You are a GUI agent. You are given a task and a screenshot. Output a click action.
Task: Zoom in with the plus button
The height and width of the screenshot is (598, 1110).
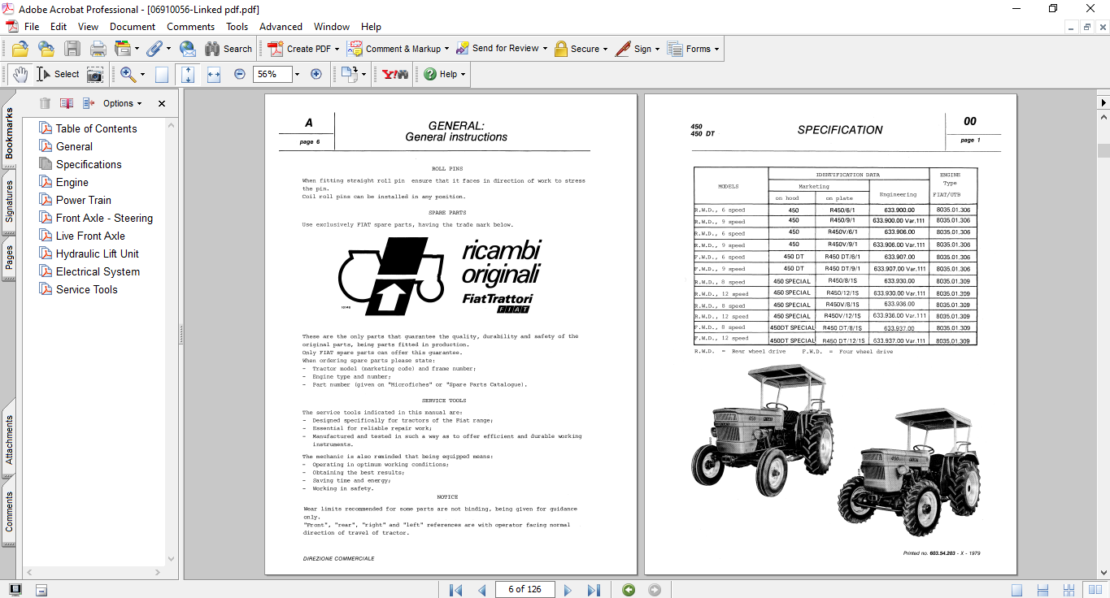(x=316, y=74)
